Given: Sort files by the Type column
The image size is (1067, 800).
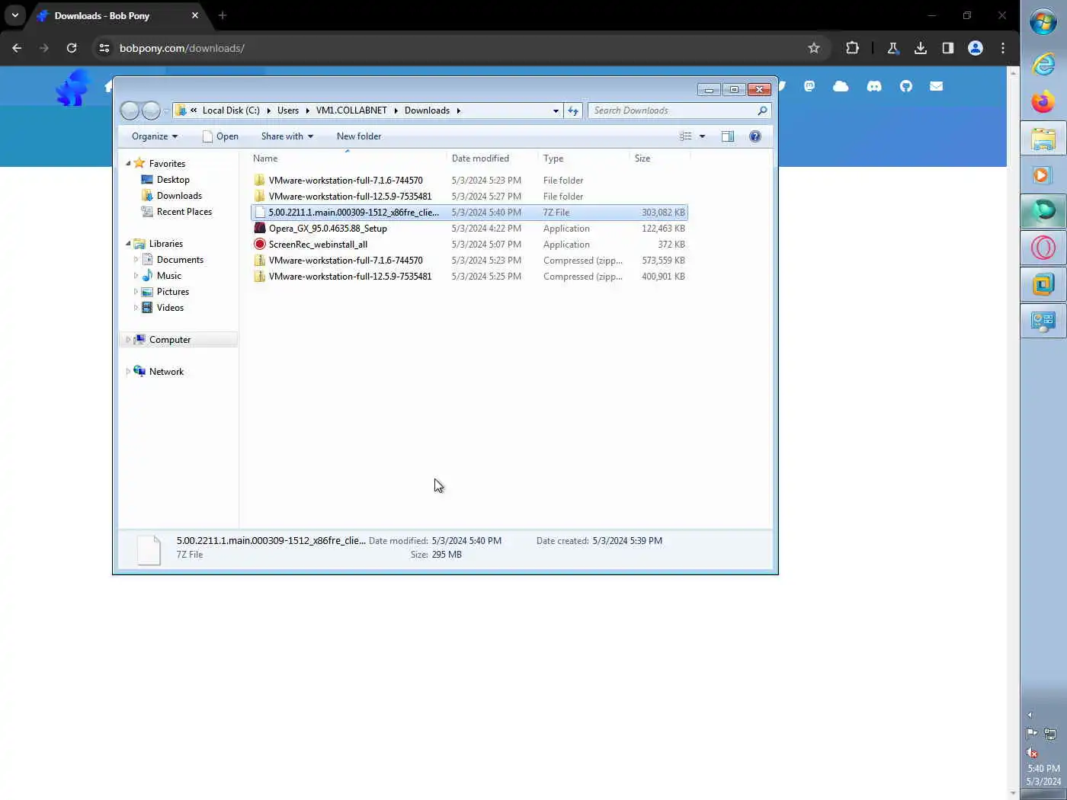Looking at the screenshot, I should (x=584, y=158).
